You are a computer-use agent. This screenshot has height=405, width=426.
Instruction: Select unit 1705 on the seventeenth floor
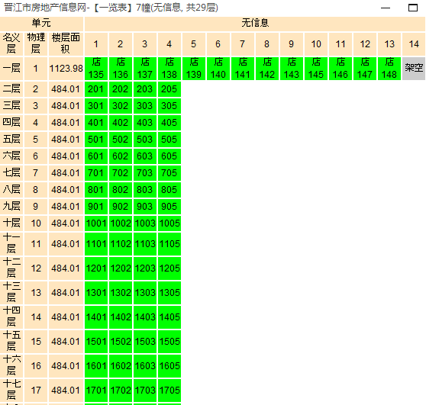tap(169, 391)
